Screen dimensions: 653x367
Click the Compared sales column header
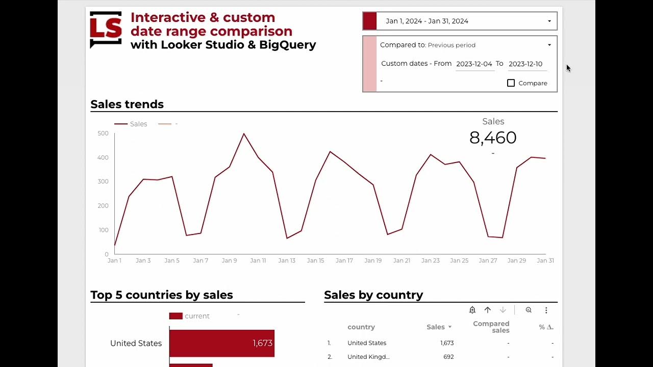click(x=491, y=327)
